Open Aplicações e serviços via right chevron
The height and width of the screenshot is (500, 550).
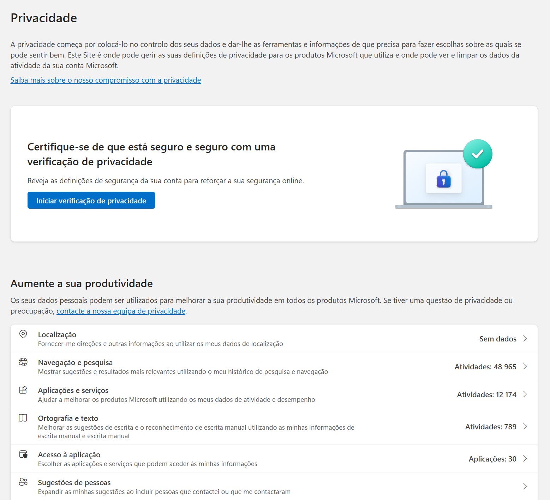[x=525, y=394]
